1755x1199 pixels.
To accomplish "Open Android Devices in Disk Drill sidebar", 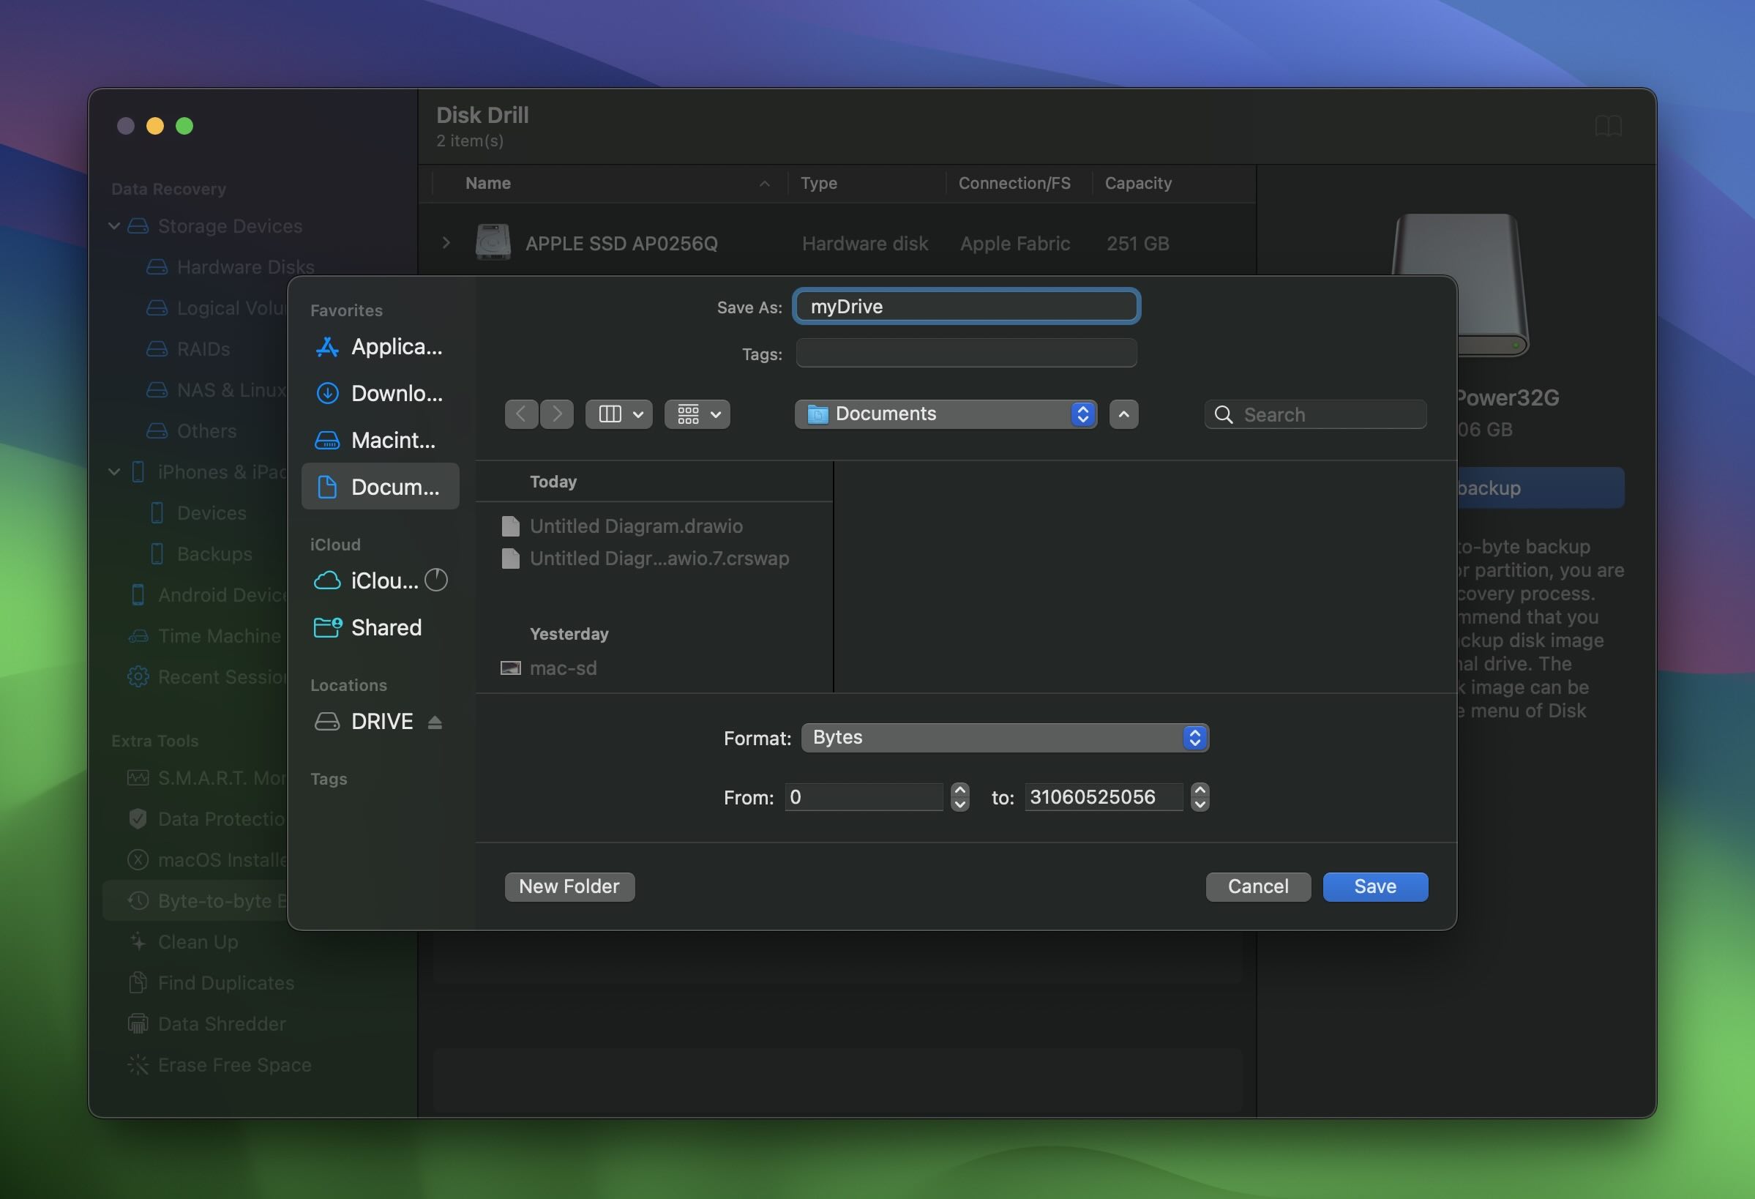I will (x=209, y=594).
